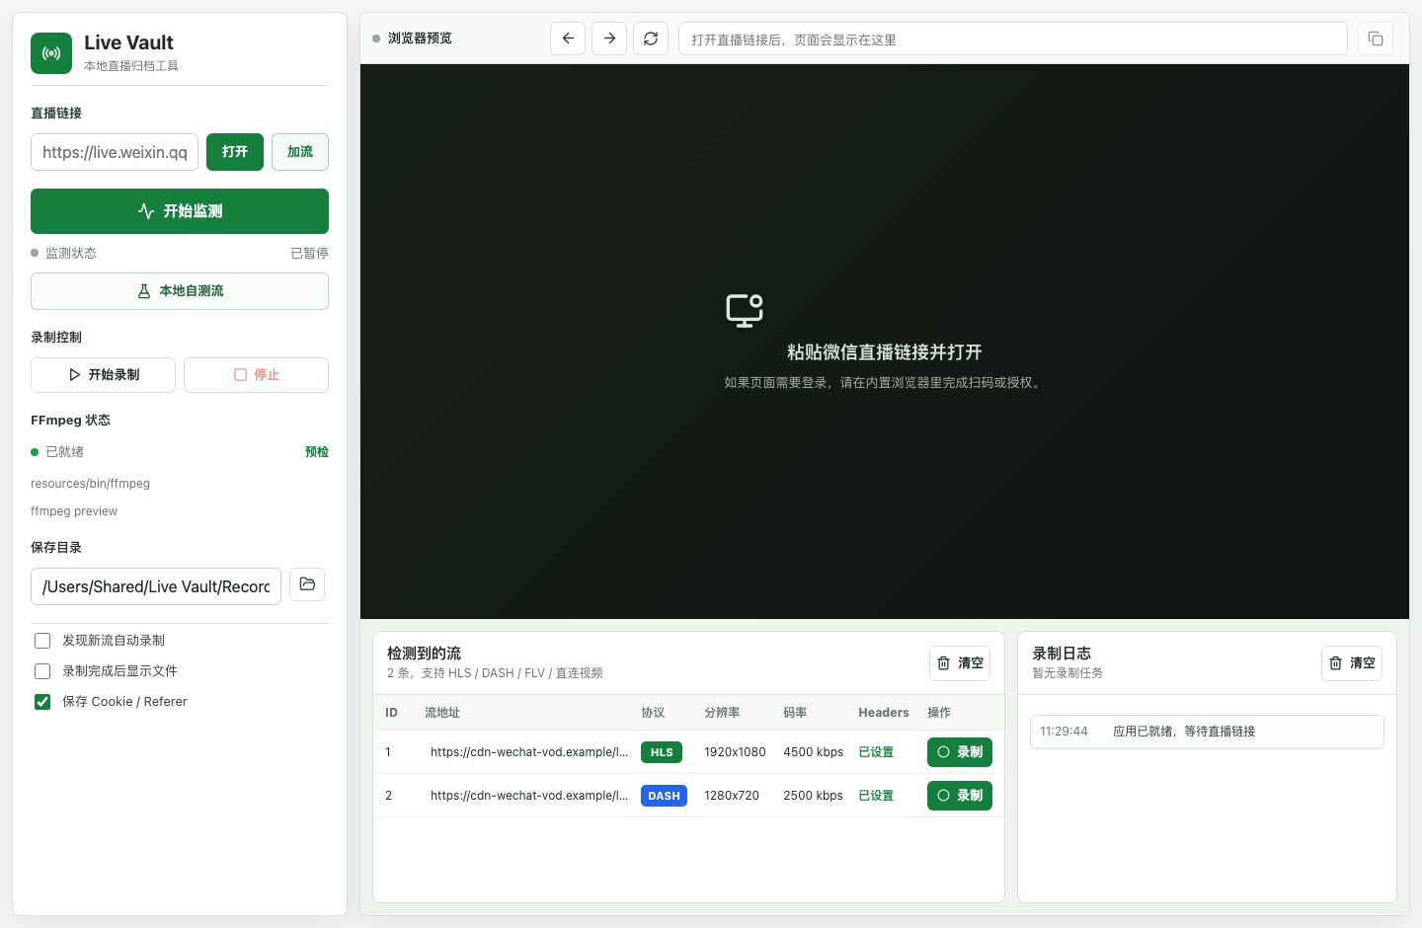Click the 预检 precheck link
1422x928 pixels.
pos(317,452)
